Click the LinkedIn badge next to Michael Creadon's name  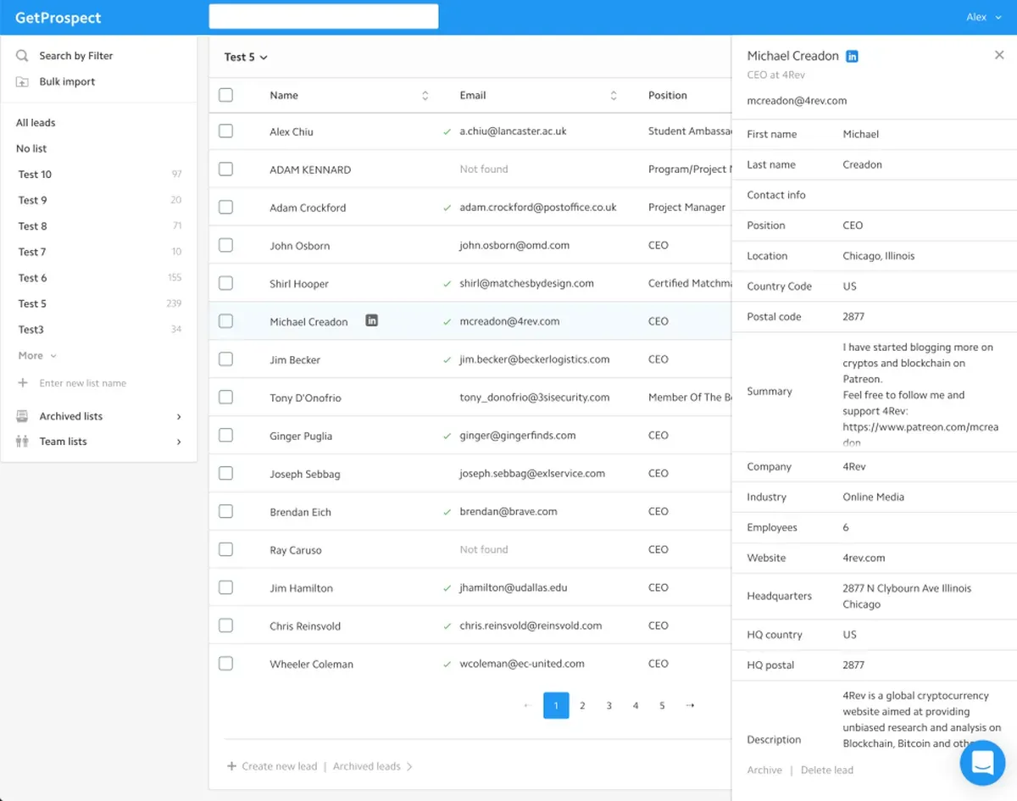[x=371, y=320]
